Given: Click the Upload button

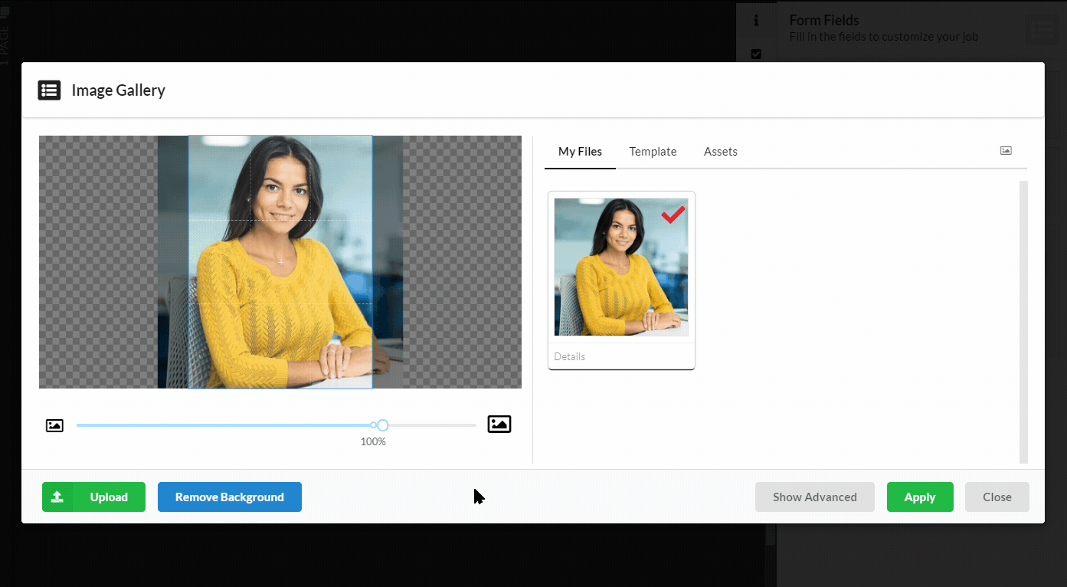Looking at the screenshot, I should tap(93, 497).
